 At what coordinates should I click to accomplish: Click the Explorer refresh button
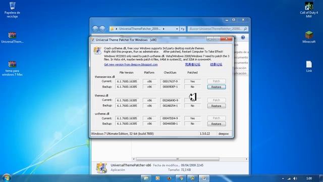183,29
